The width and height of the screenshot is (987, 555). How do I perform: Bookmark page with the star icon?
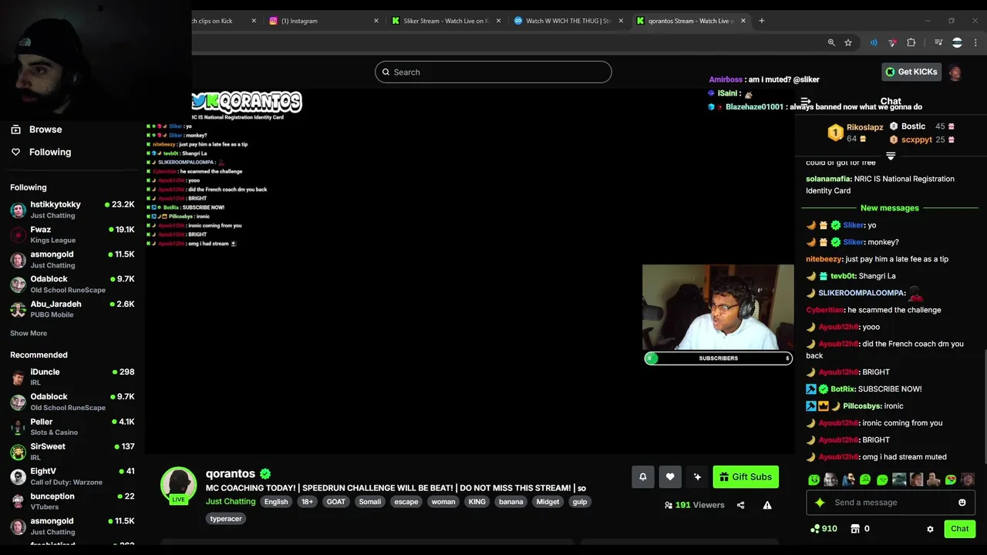click(x=848, y=42)
